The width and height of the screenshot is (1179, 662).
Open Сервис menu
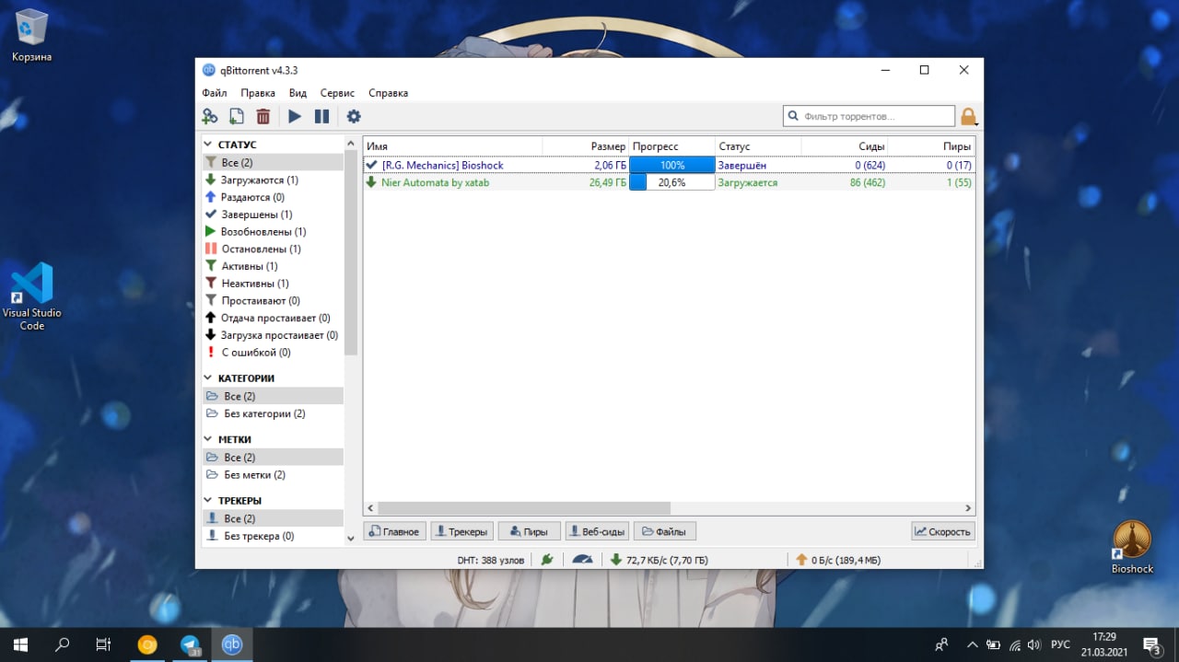click(337, 93)
